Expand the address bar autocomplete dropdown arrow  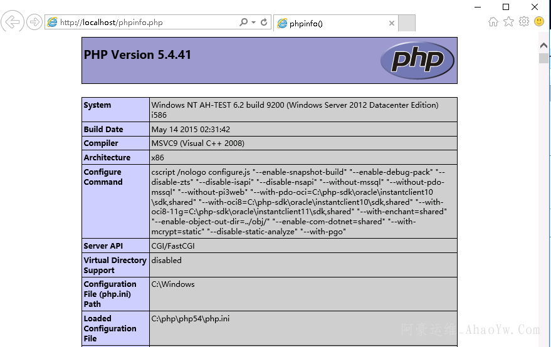click(253, 23)
